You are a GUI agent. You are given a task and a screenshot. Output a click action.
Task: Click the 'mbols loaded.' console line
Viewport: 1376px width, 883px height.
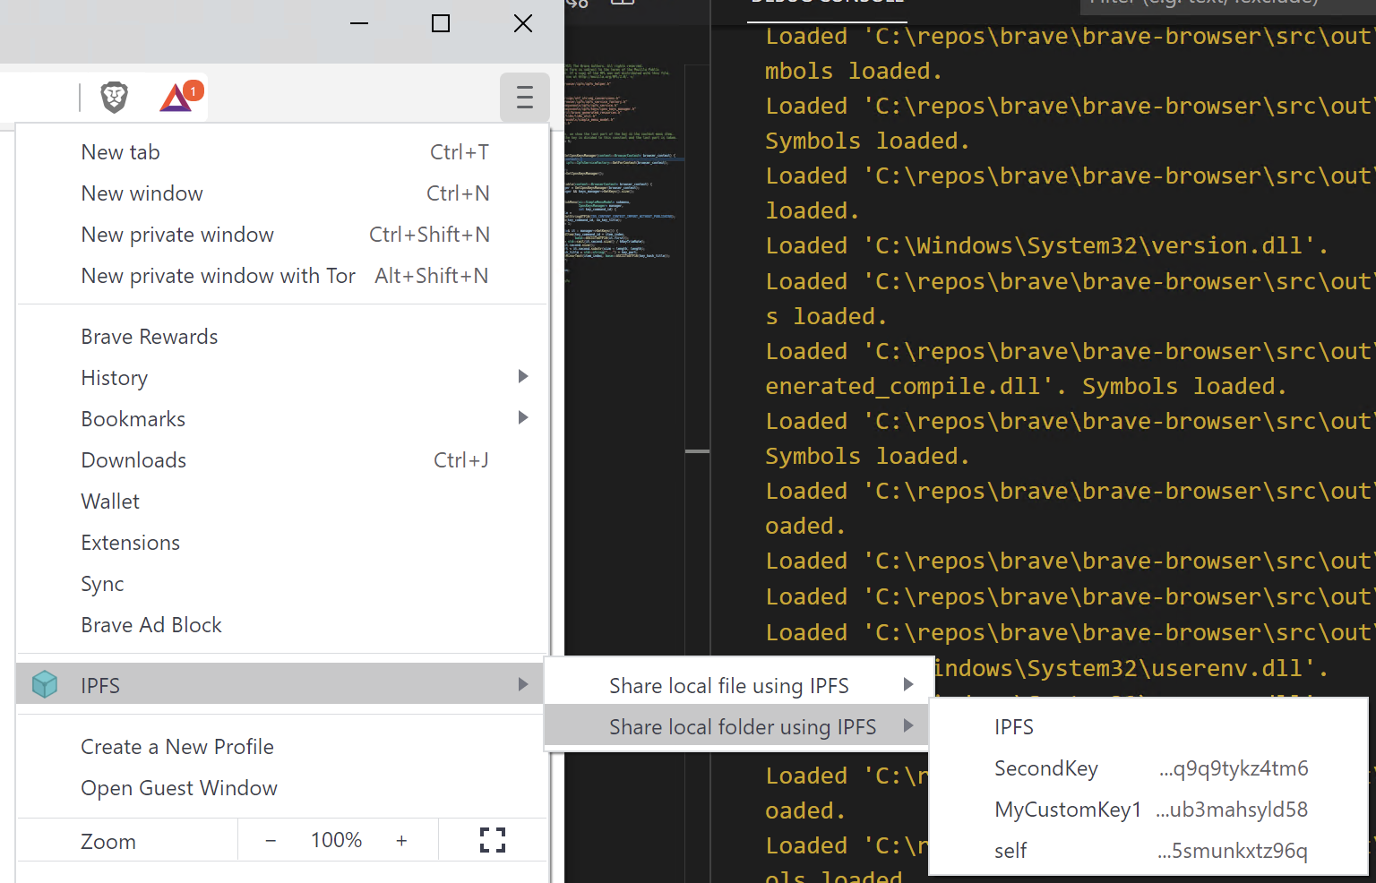click(853, 71)
